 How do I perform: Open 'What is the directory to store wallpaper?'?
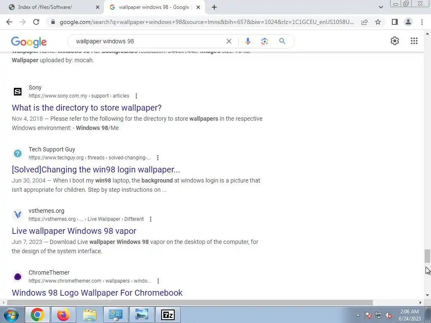coord(87,108)
